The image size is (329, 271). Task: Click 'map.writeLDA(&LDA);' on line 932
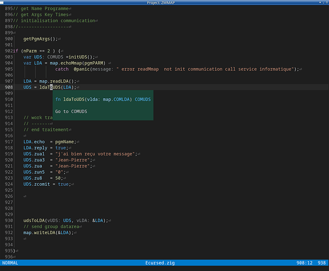[48, 233]
